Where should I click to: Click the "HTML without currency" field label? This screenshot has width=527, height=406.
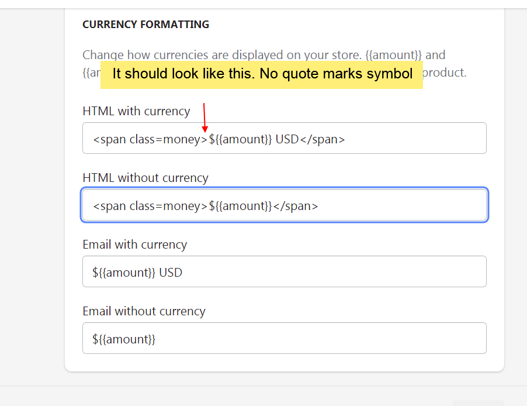pyautogui.click(x=145, y=178)
